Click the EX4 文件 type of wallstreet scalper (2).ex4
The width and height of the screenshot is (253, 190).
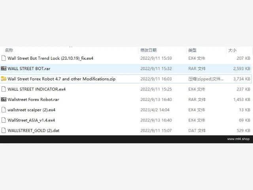(197, 110)
